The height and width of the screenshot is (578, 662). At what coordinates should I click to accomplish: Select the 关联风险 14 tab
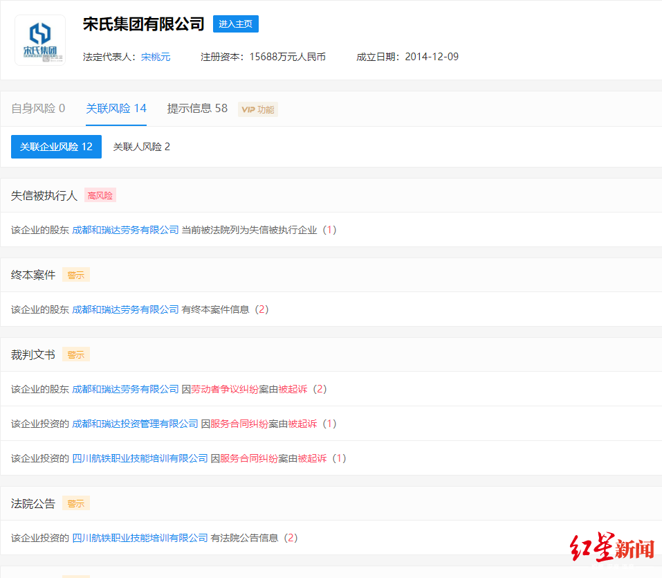[x=116, y=109]
